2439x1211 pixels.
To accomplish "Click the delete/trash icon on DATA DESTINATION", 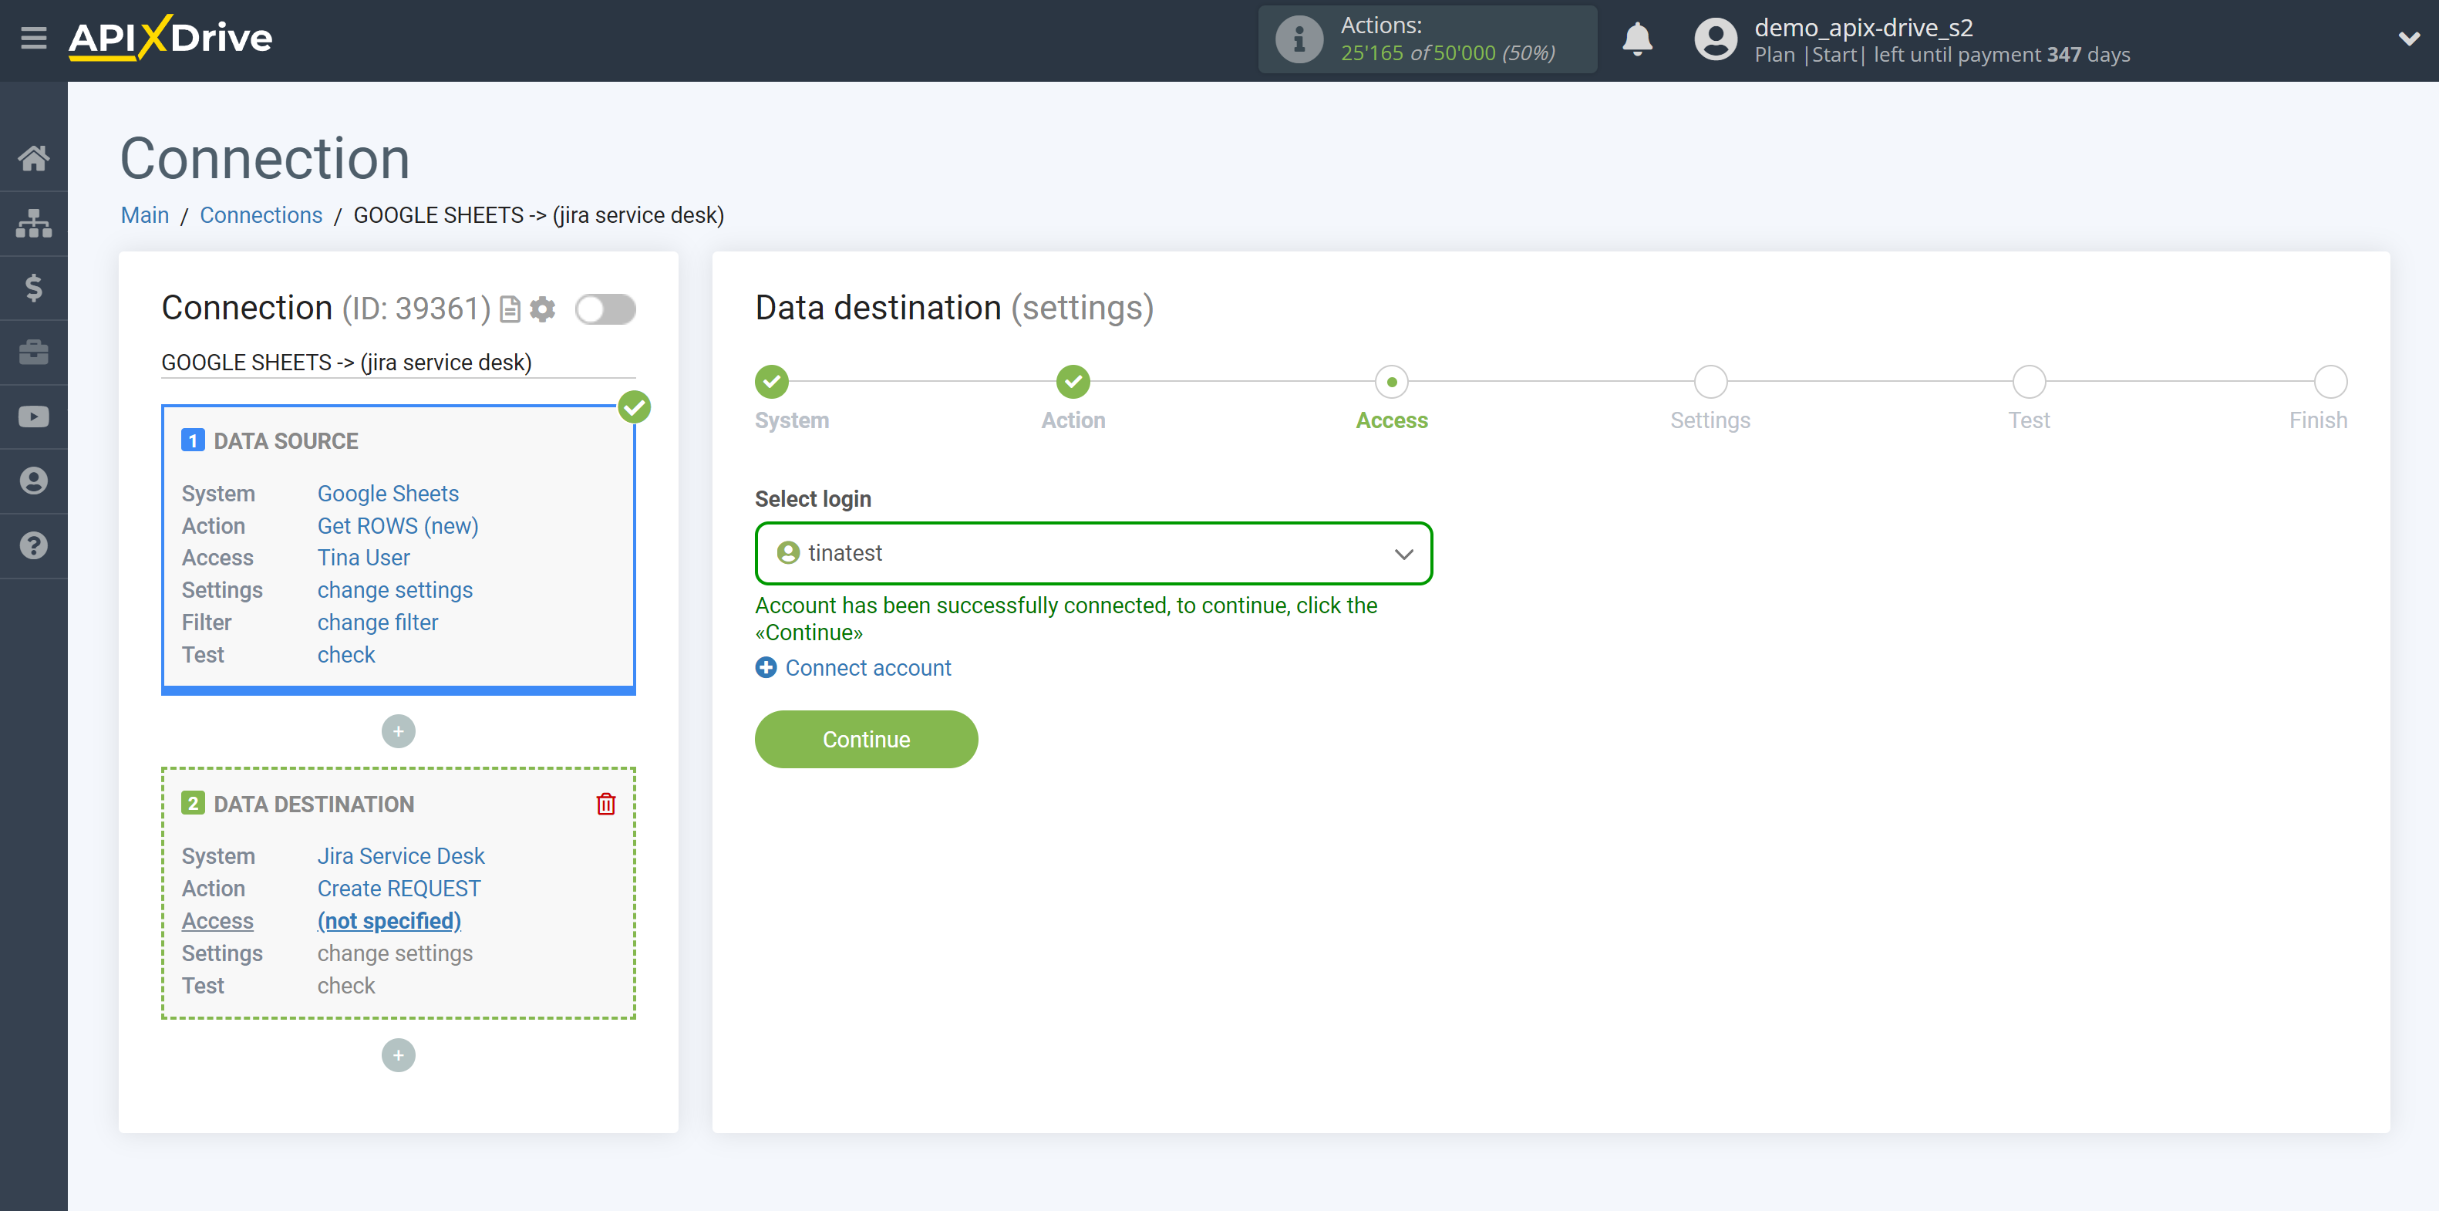I will point(607,803).
